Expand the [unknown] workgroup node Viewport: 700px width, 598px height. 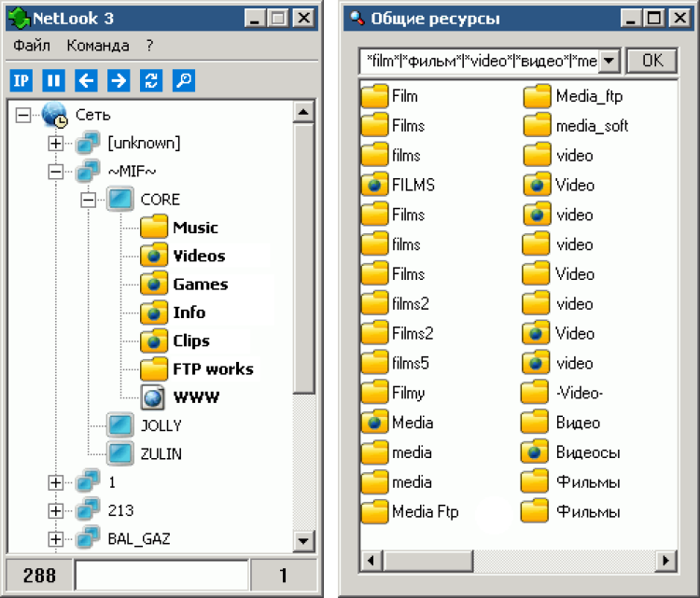click(55, 144)
